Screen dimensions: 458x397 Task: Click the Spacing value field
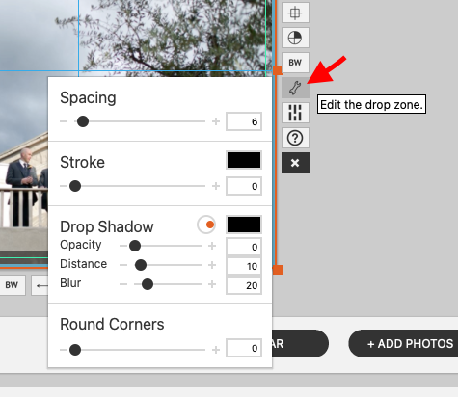(x=244, y=121)
